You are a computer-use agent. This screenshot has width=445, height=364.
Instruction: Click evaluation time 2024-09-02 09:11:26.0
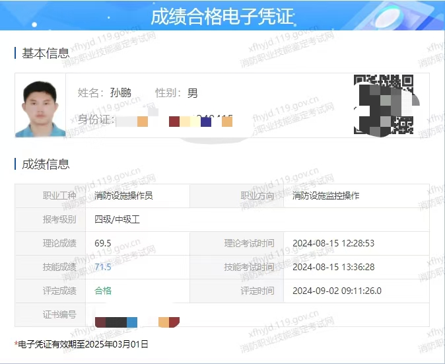click(x=337, y=291)
